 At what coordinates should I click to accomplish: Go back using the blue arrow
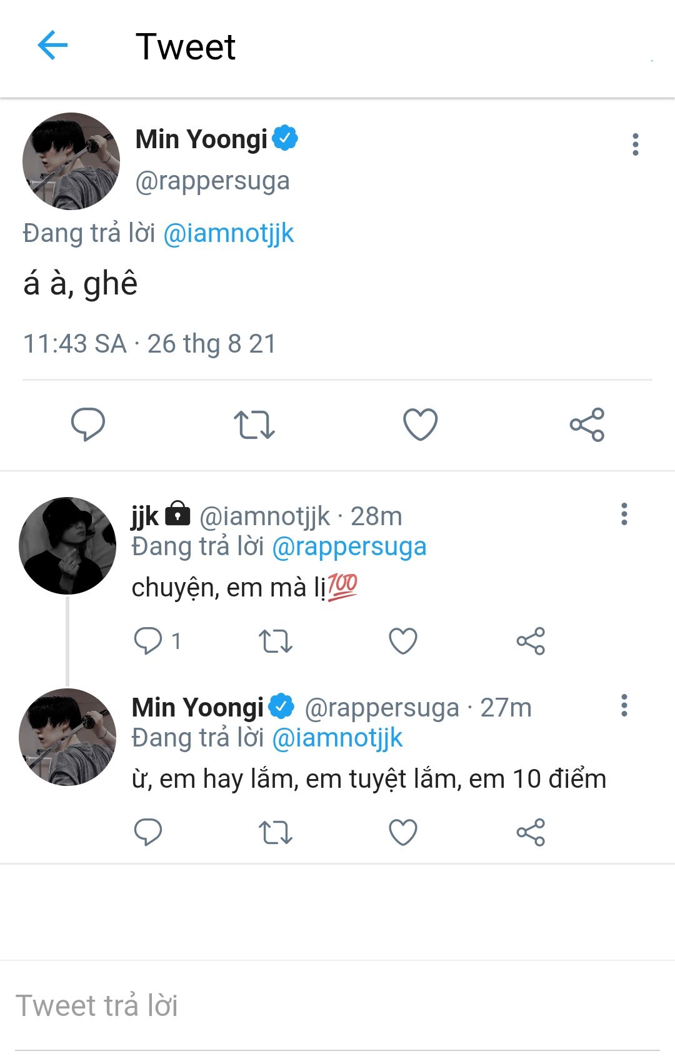click(x=52, y=46)
